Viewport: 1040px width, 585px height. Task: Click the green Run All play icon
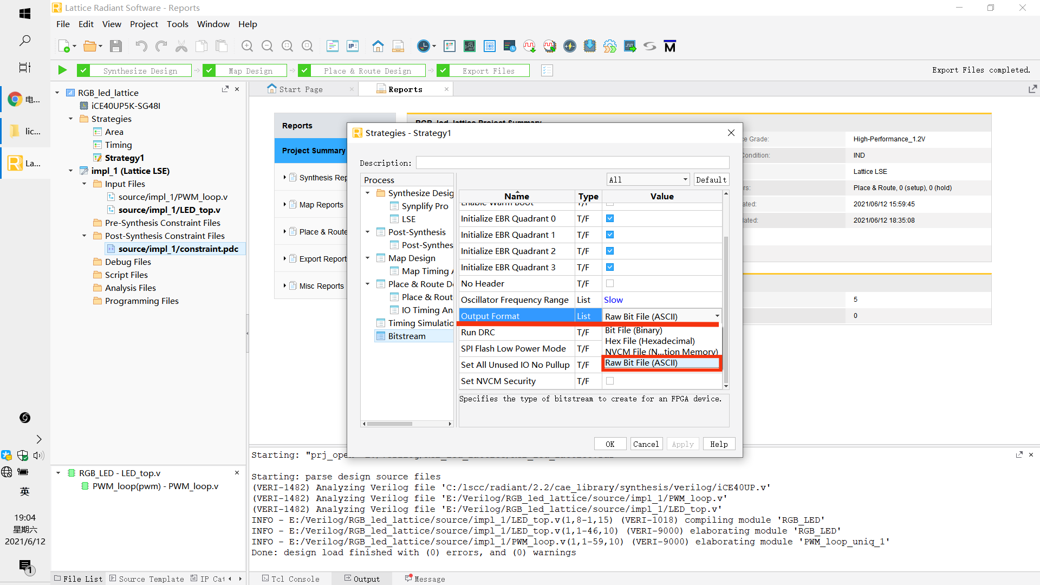point(62,70)
